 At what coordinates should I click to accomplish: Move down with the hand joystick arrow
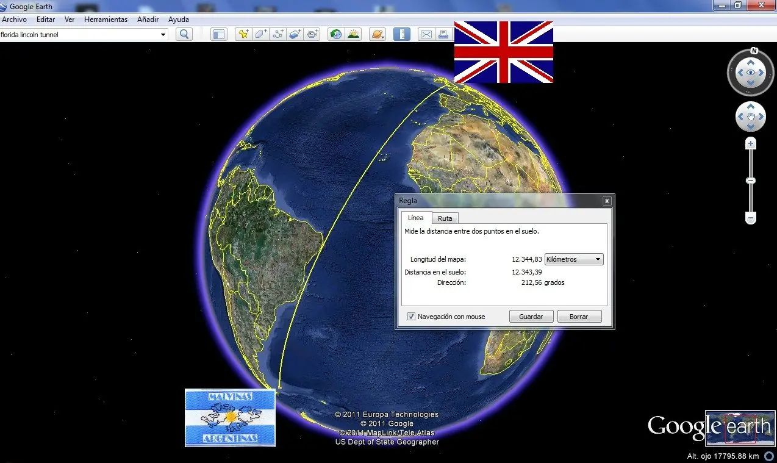pyautogui.click(x=751, y=127)
